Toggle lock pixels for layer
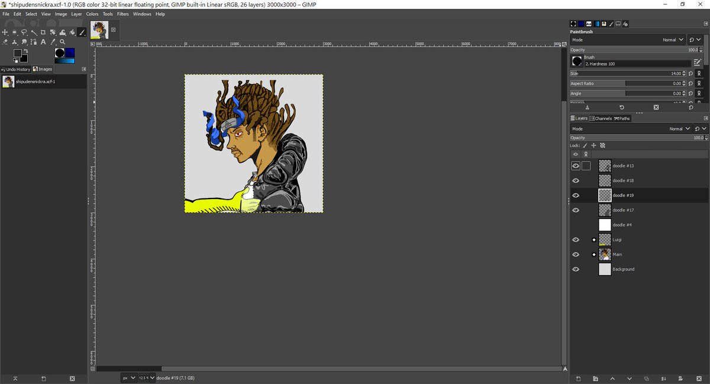The width and height of the screenshot is (710, 384). [x=585, y=145]
